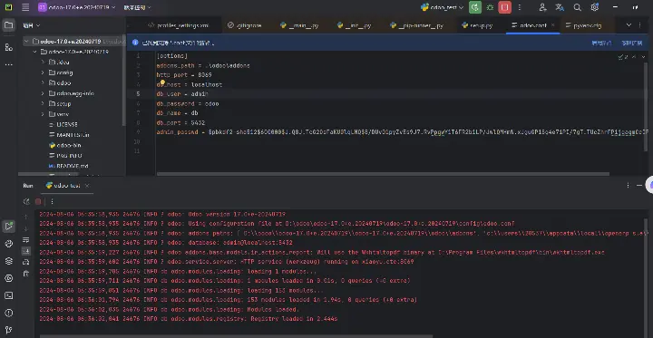Image resolution: width=653 pixels, height=338 pixels.
Task: Open the Services tool window icon
Action: tap(8, 278)
